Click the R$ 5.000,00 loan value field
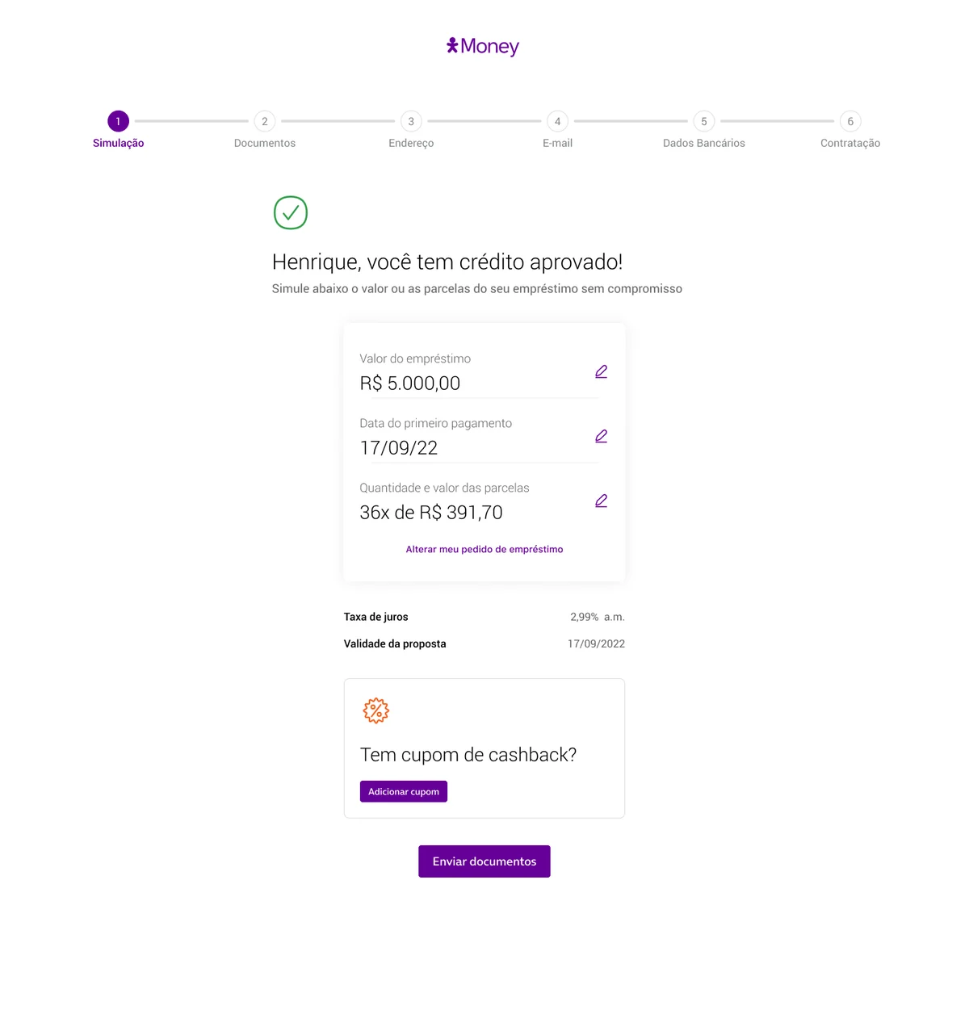The image size is (969, 1031). [478, 375]
